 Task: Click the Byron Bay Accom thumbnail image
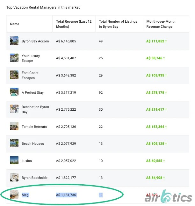[x=14, y=41]
